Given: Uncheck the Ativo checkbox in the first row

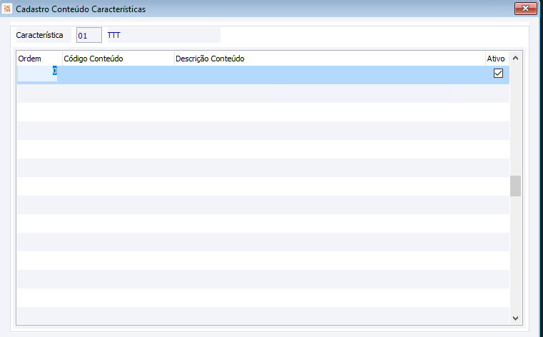Looking at the screenshot, I should tap(498, 73).
